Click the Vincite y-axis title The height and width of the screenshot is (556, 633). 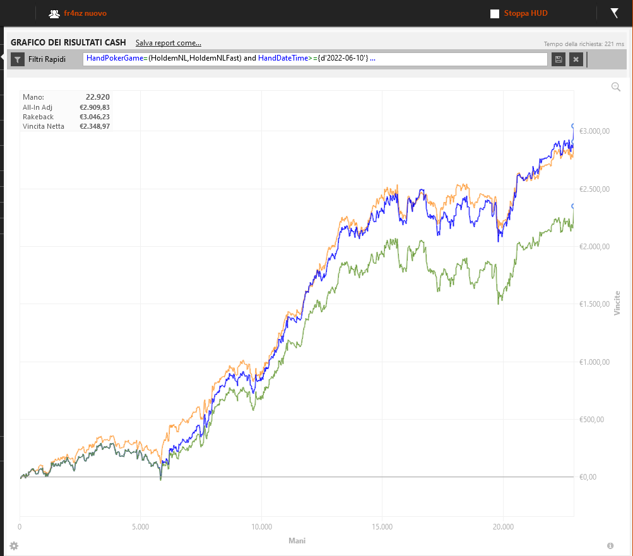pos(617,303)
